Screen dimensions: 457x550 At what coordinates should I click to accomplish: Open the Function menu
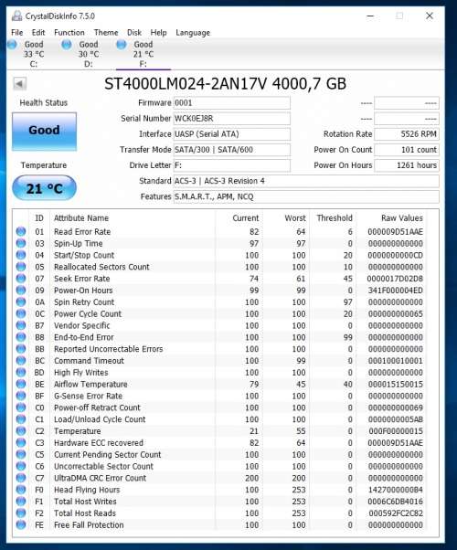(69, 33)
